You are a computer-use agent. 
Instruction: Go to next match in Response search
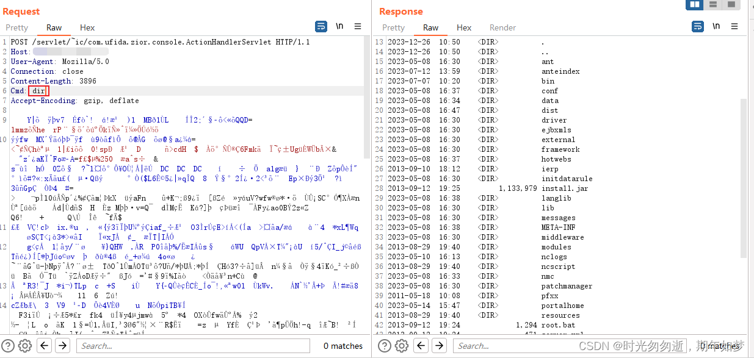point(439,346)
